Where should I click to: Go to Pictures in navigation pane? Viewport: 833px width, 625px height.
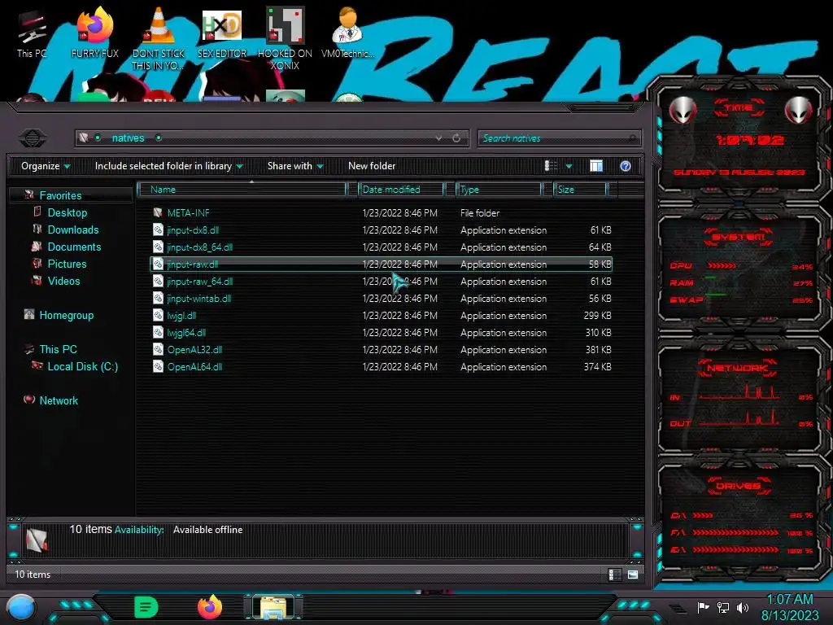[x=67, y=264]
